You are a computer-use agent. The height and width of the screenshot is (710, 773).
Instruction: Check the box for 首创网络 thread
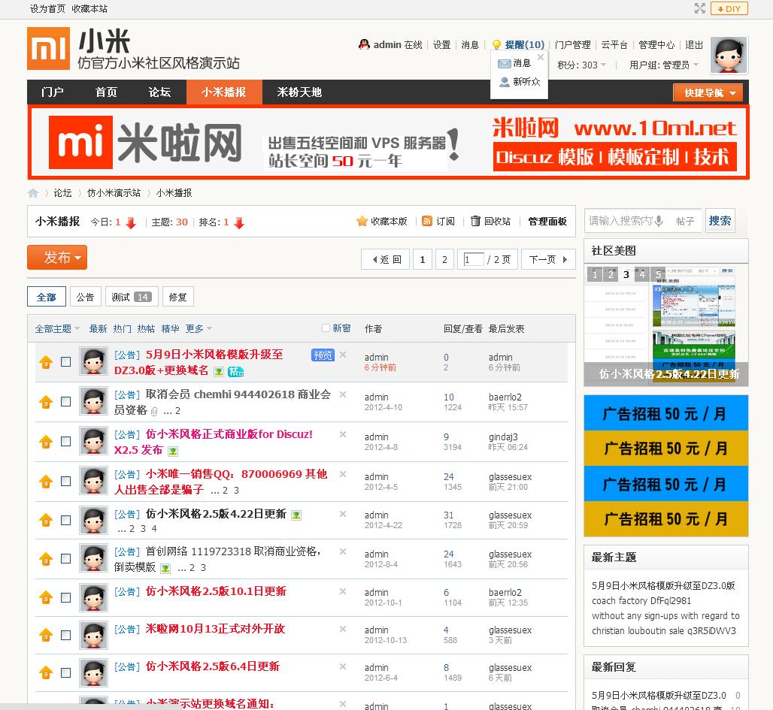[x=65, y=559]
